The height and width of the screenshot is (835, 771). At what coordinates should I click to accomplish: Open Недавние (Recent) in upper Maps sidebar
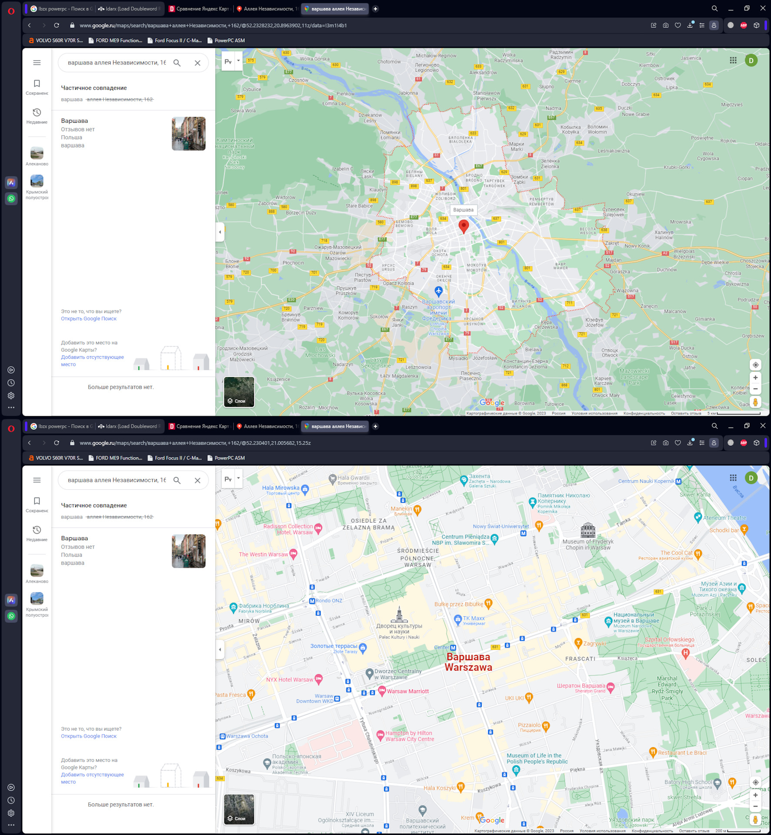(37, 116)
